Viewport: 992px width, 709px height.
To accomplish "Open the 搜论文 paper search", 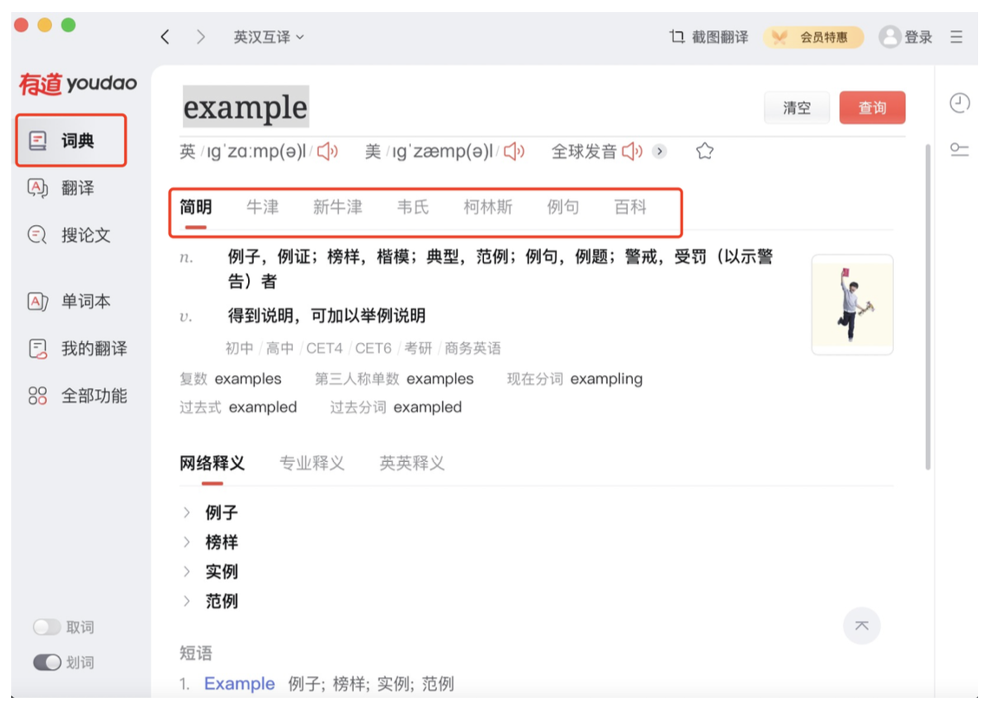I will [82, 235].
